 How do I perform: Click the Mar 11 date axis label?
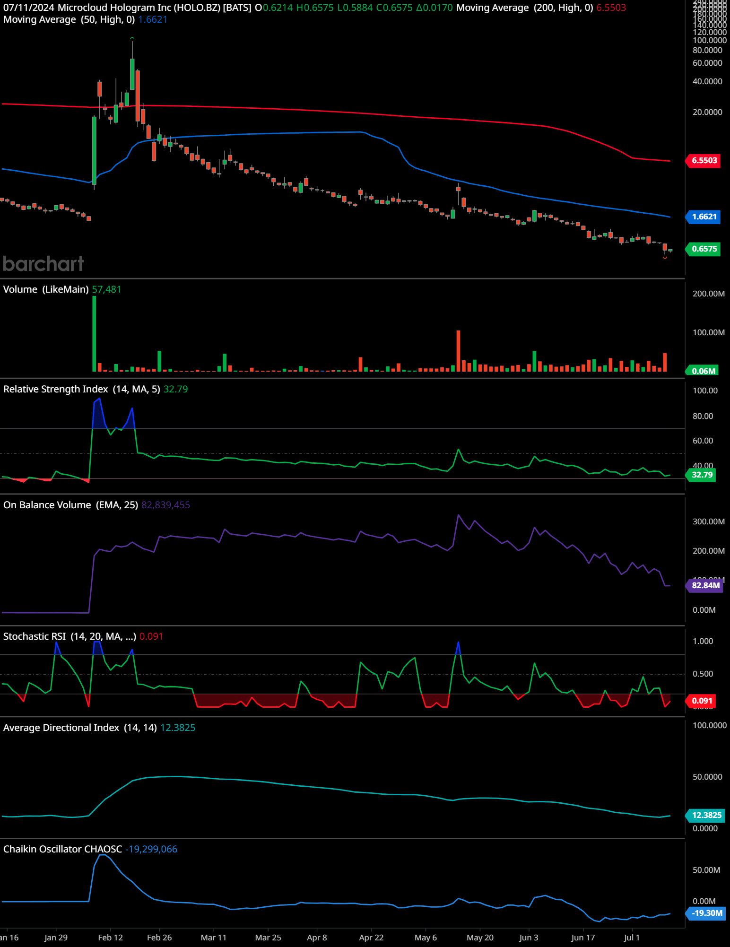coord(214,938)
